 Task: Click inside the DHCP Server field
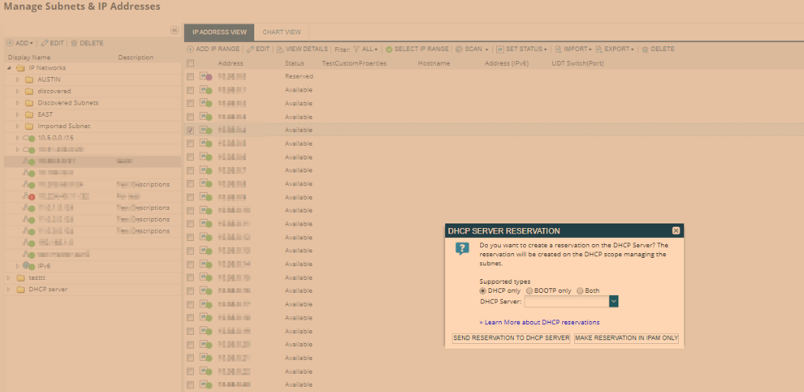(x=567, y=301)
